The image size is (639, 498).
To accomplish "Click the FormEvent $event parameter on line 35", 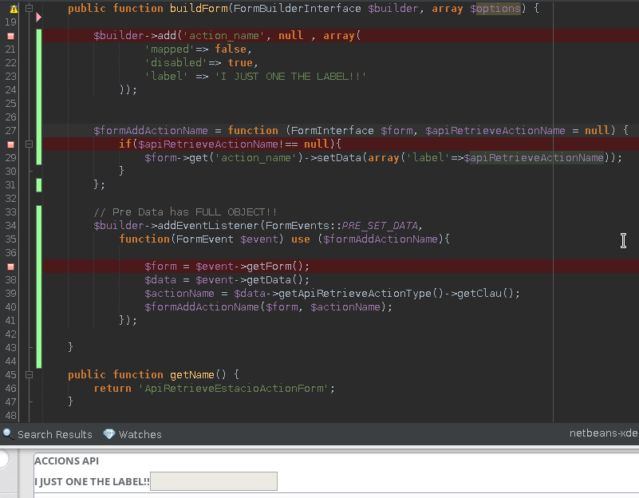I will pyautogui.click(x=227, y=239).
